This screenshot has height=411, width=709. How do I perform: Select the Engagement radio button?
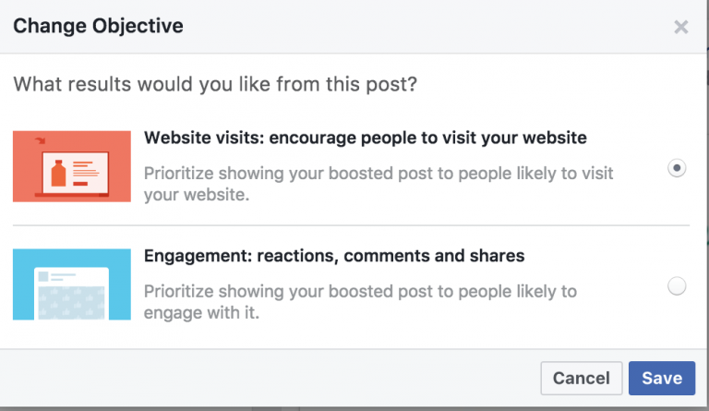tap(677, 286)
